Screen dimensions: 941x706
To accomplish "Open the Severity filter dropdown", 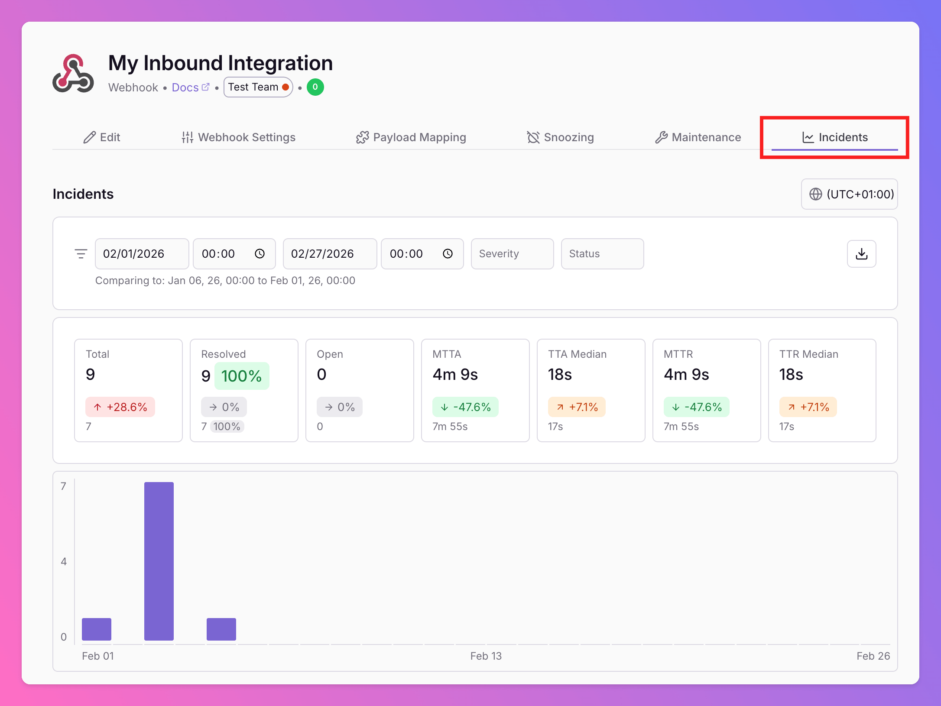I will tap(512, 254).
